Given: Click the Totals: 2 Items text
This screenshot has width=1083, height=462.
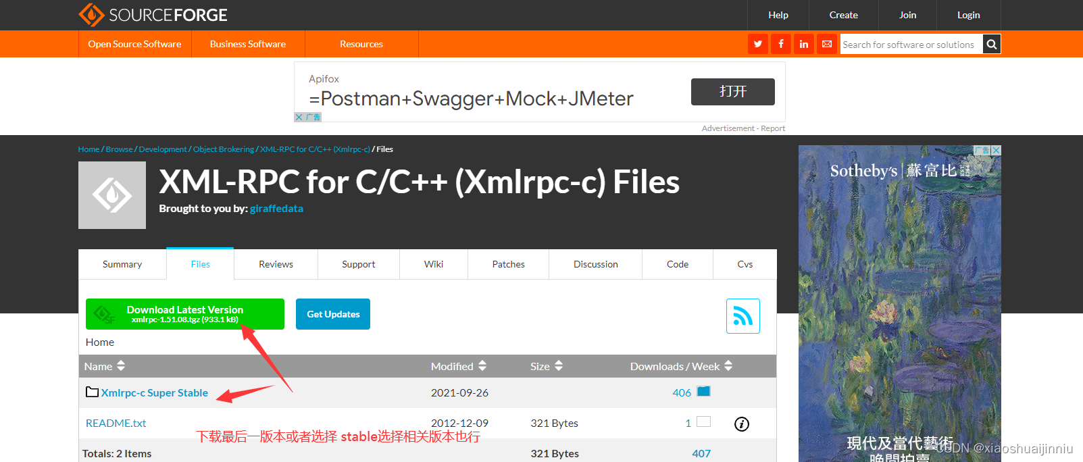Looking at the screenshot, I should (117, 453).
